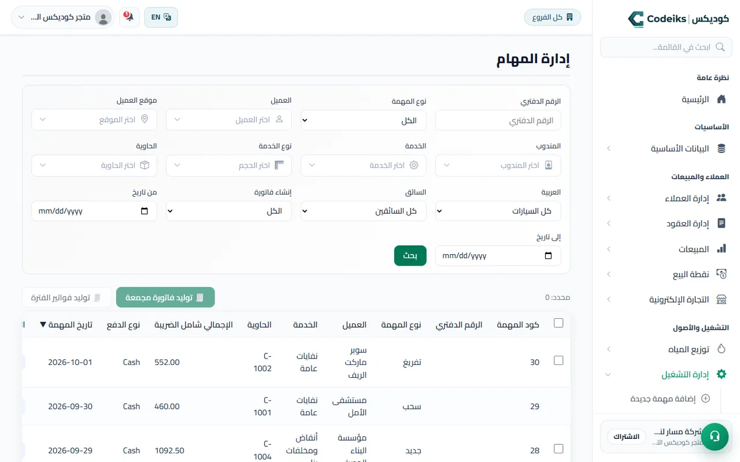Expand التجارة الإلكترونية chevron
Viewport: 740px width, 462px height.
608,300
